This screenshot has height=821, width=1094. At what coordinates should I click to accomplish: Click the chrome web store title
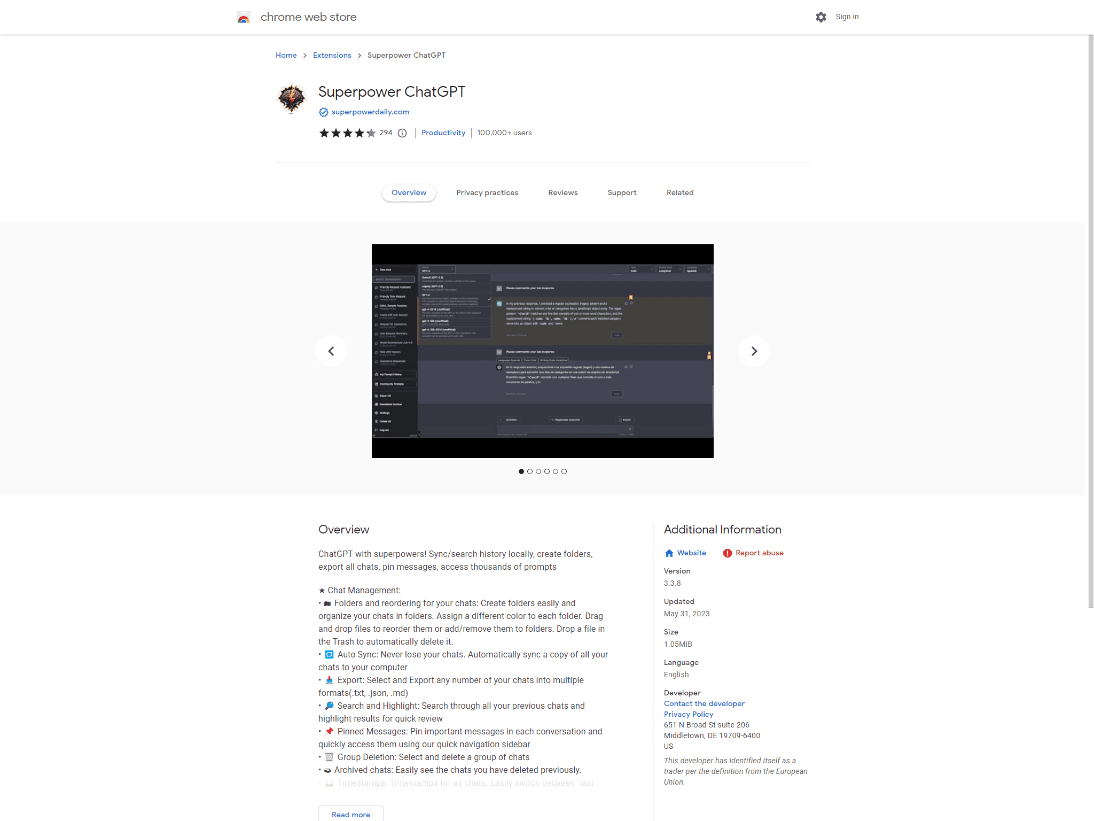point(309,17)
